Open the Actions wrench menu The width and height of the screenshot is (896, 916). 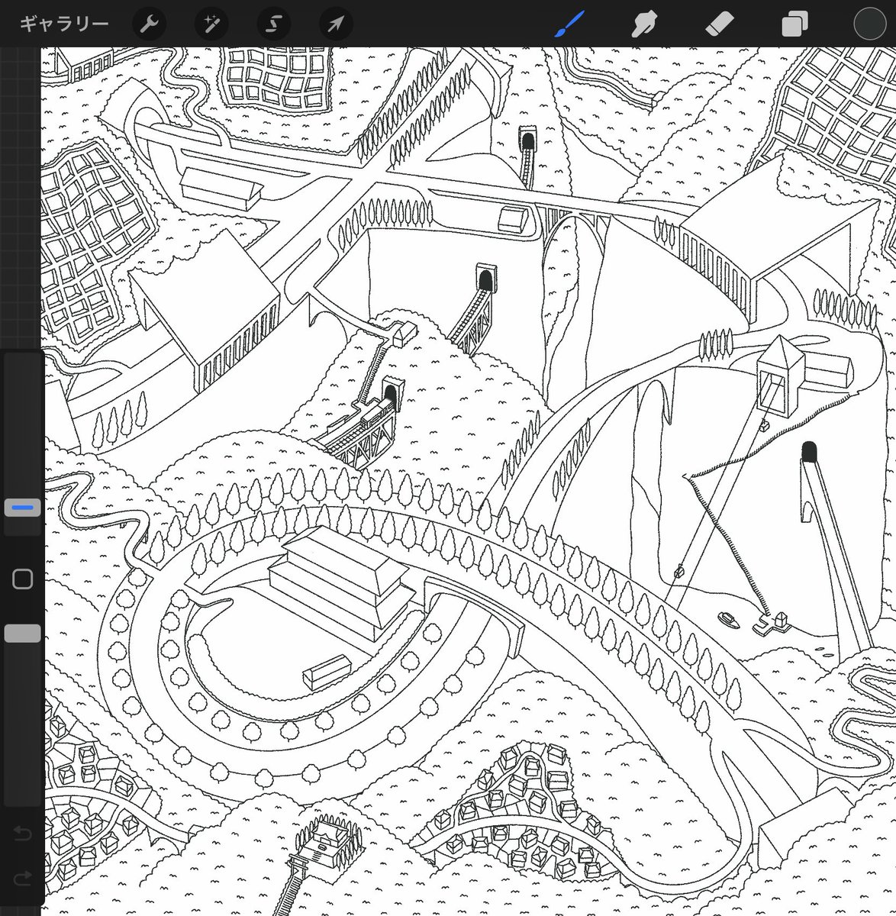[149, 24]
